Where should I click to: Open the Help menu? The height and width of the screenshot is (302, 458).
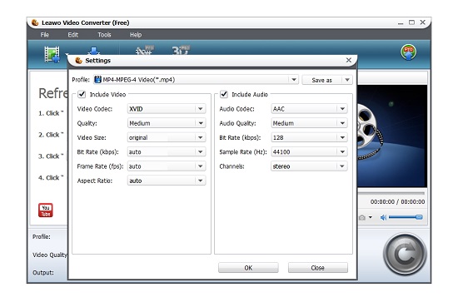(136, 35)
